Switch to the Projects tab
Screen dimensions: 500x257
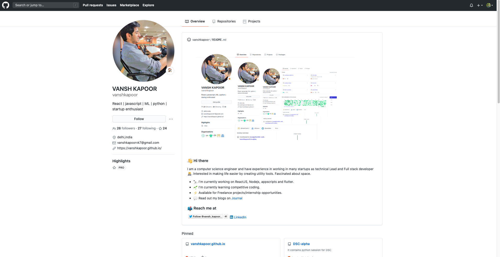point(252,21)
